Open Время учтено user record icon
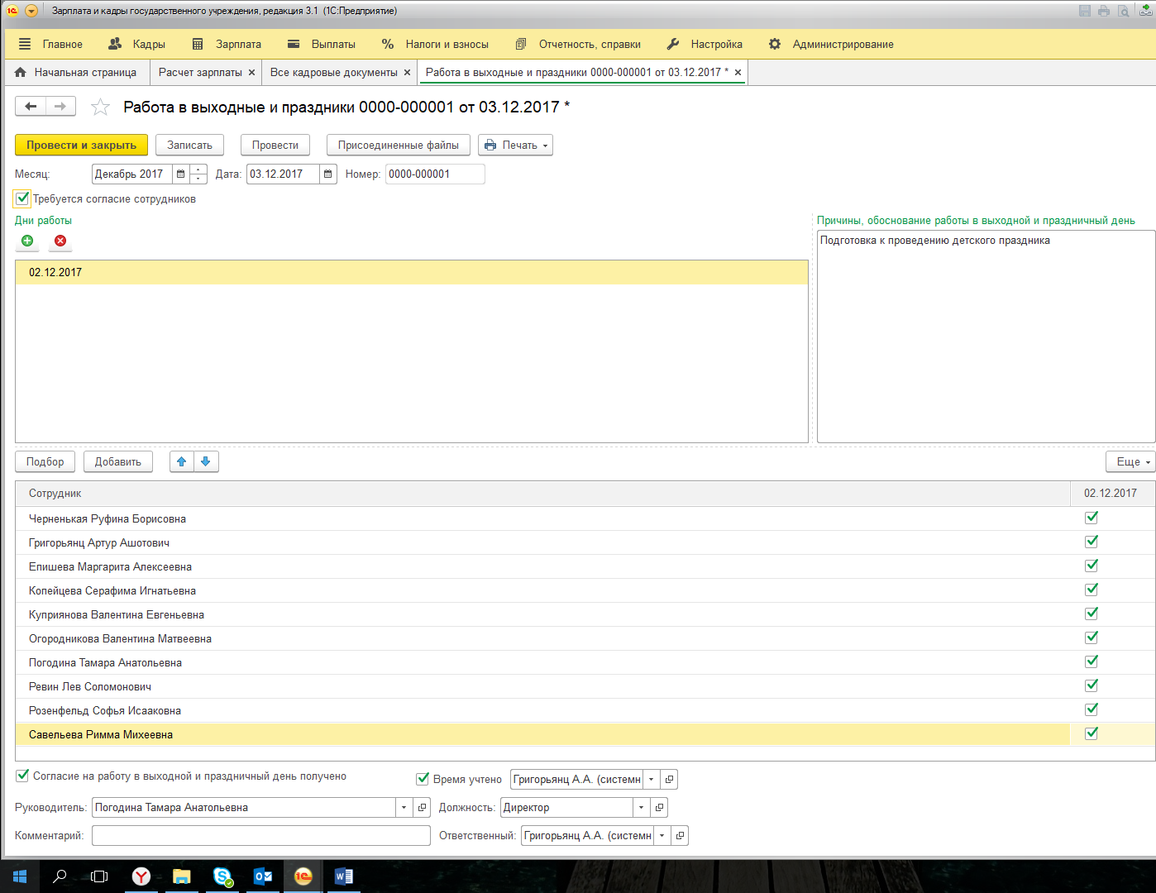1156x893 pixels. point(669,779)
